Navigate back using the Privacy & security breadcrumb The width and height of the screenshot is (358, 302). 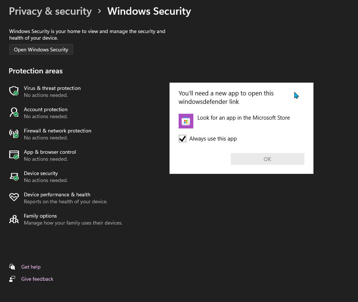(50, 11)
